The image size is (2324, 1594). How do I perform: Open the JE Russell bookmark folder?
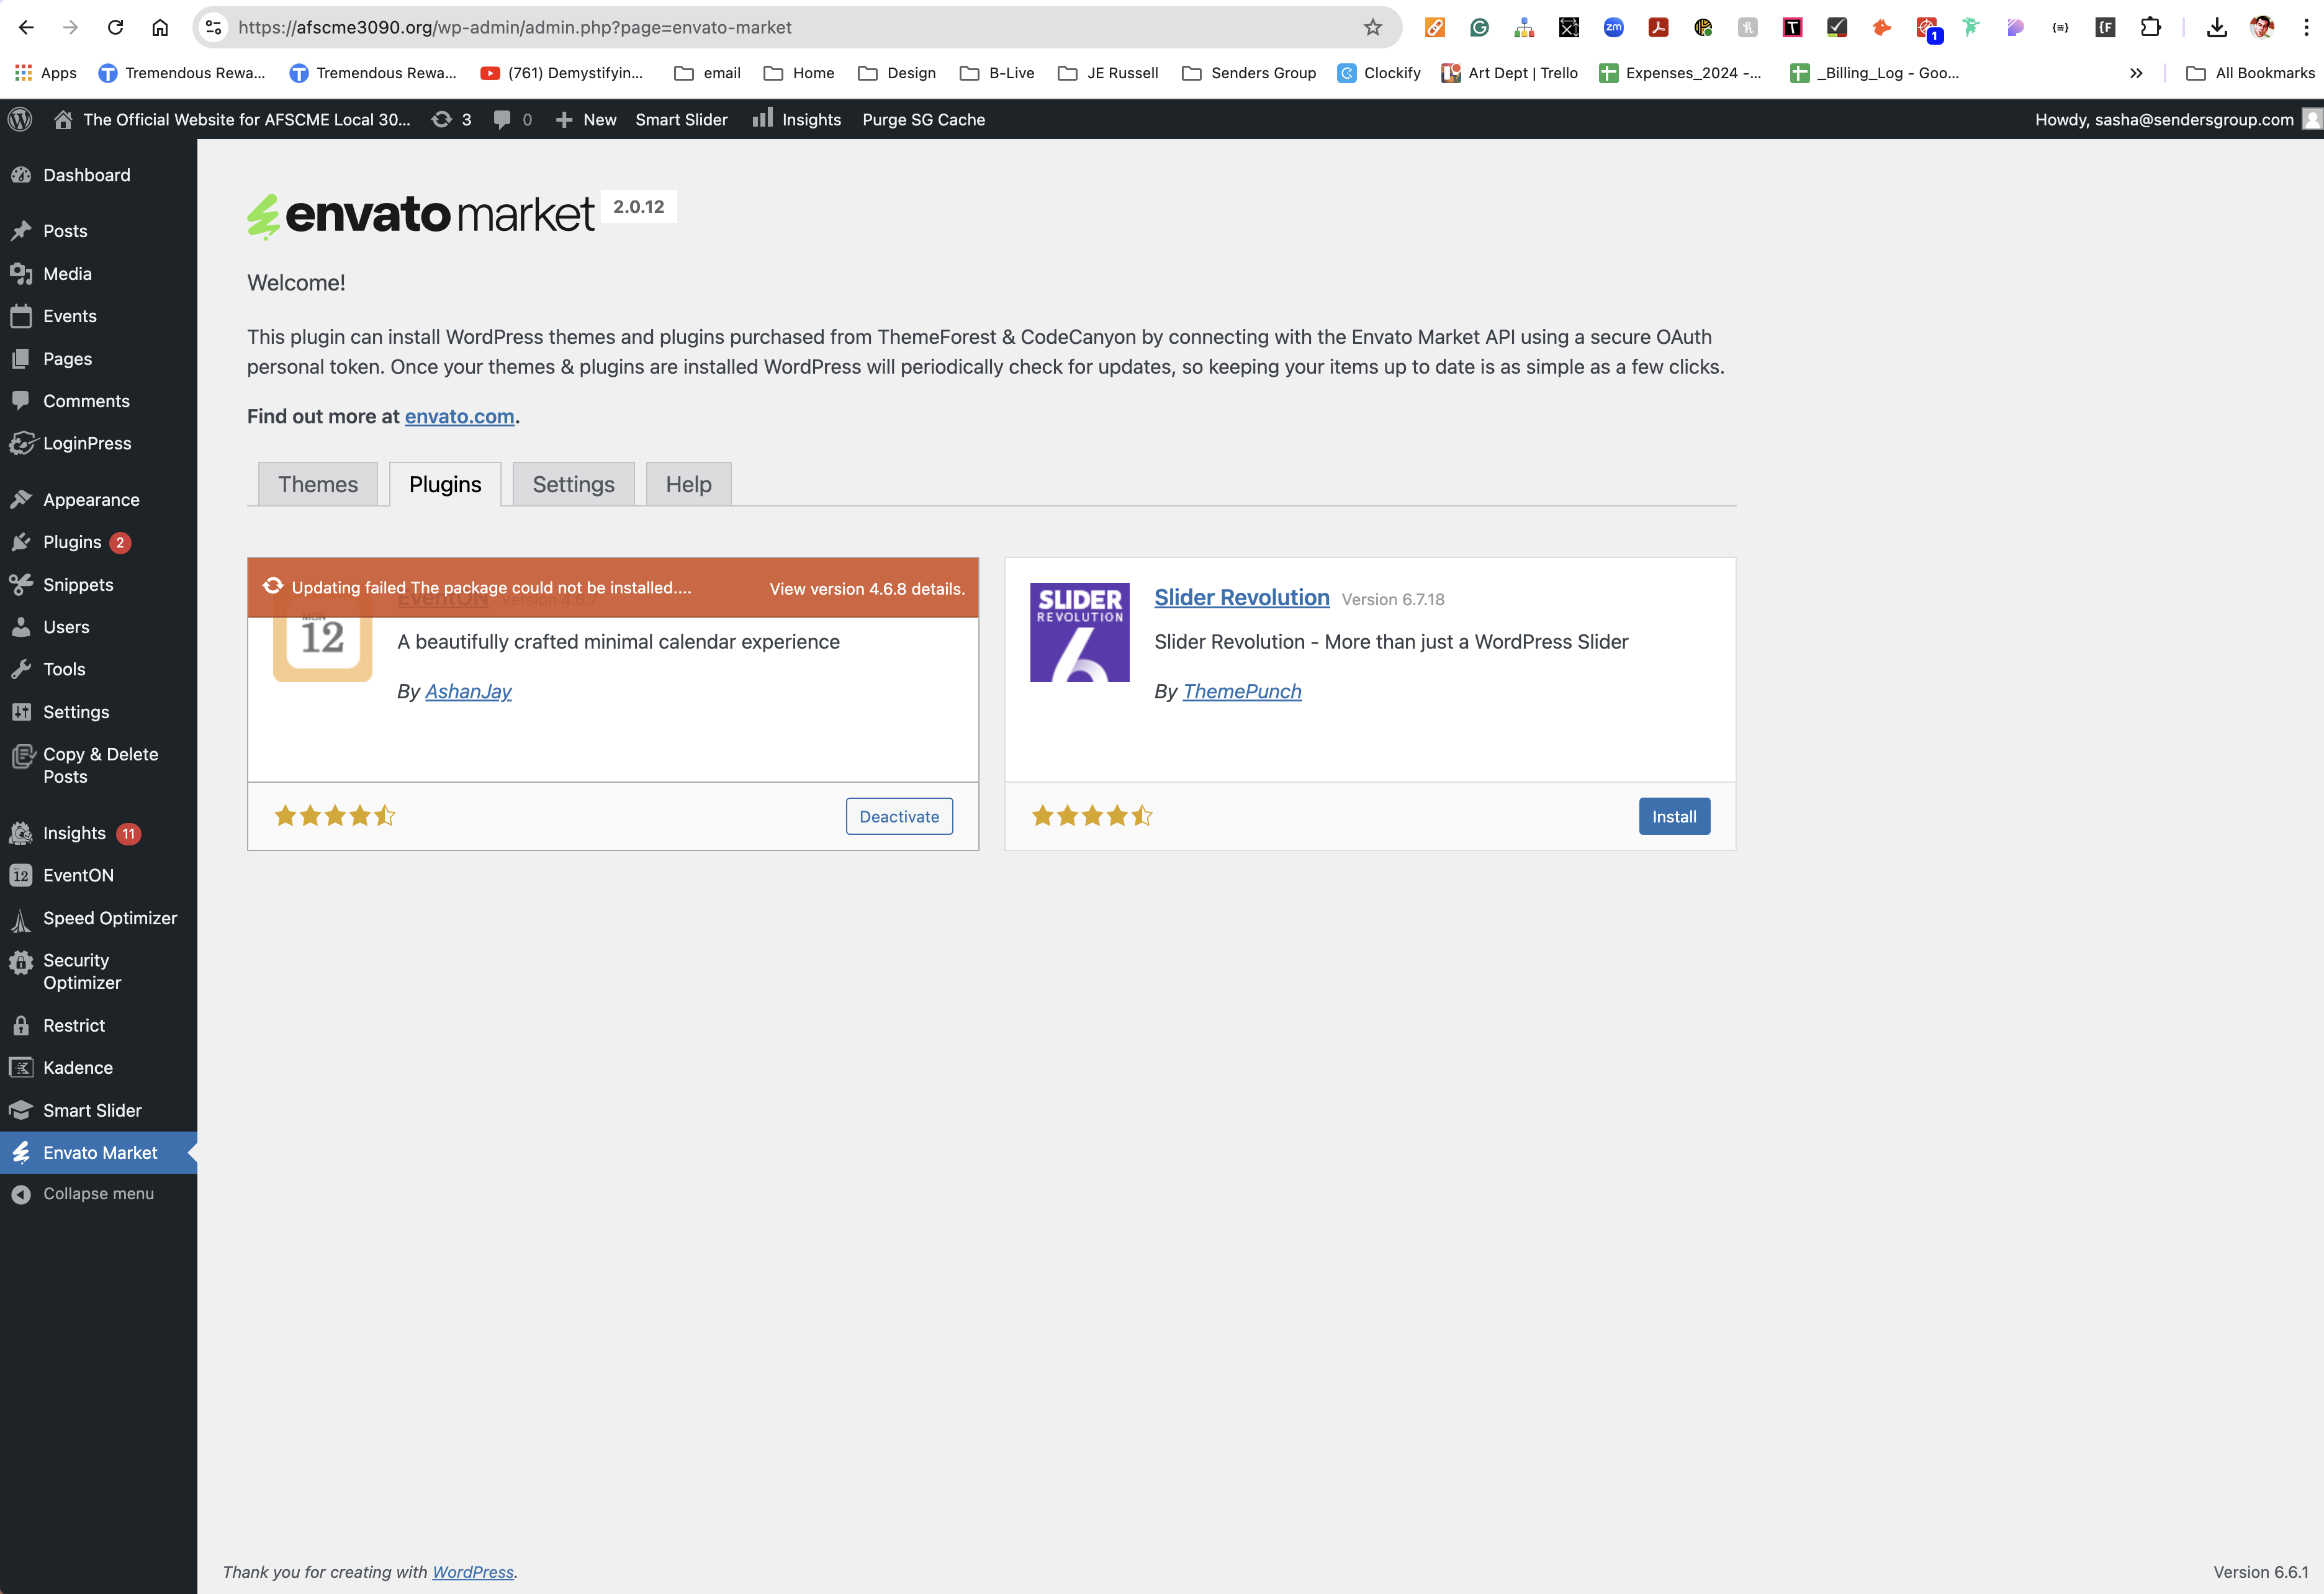(x=1108, y=73)
